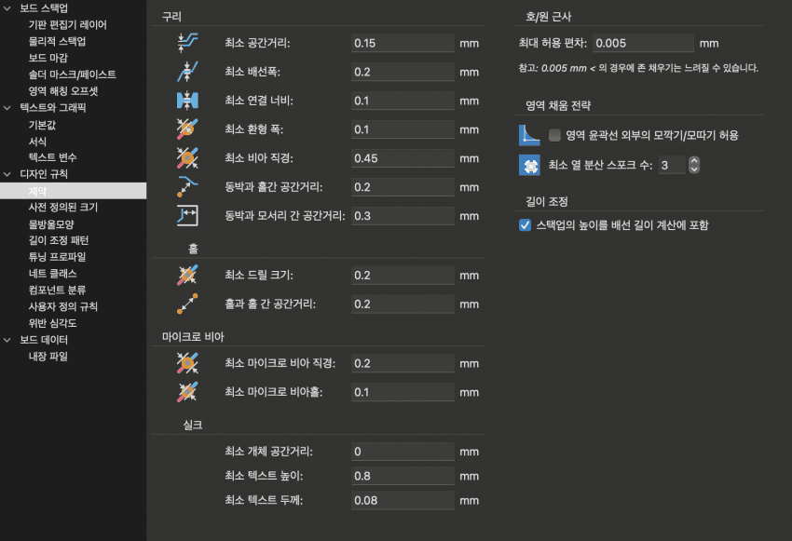Adjust the 최소 열 분산 스포크 수 stepper arrows
This screenshot has width=792, height=541.
click(694, 165)
